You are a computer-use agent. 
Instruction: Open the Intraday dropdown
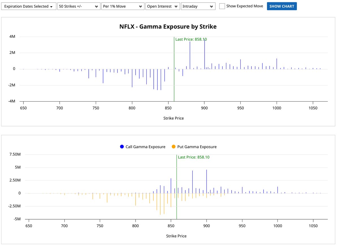(198, 6)
